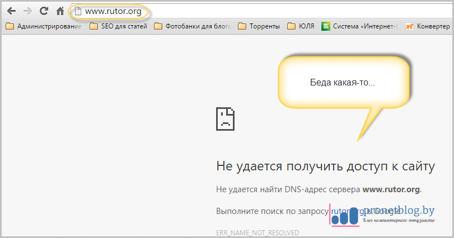Go to the home page icon

click(x=60, y=11)
